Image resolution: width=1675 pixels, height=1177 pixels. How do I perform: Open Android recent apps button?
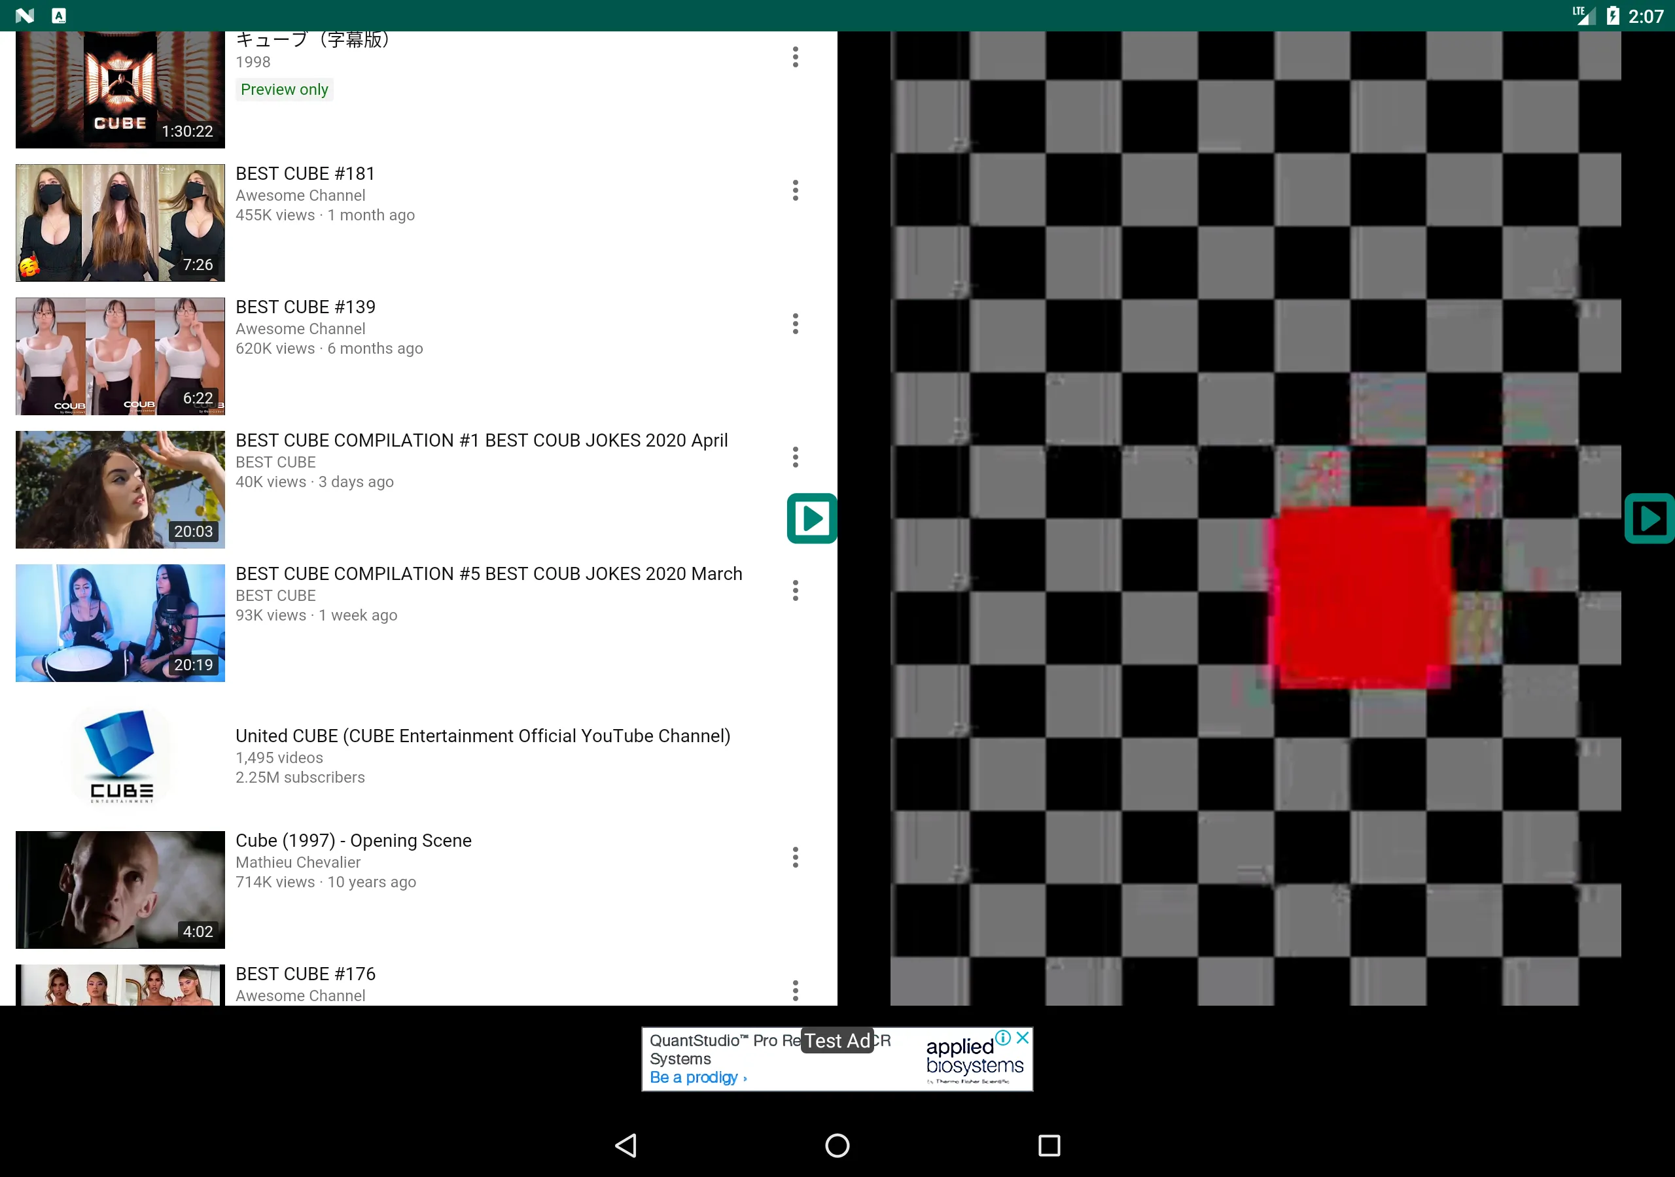coord(1049,1145)
